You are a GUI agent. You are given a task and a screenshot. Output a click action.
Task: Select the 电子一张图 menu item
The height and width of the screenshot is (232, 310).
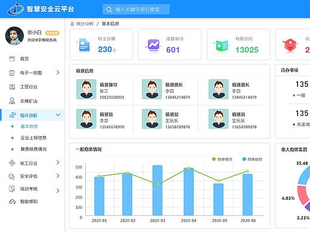(31, 73)
